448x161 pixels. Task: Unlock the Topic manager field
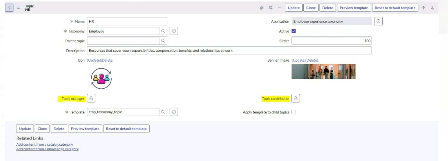(x=91, y=98)
